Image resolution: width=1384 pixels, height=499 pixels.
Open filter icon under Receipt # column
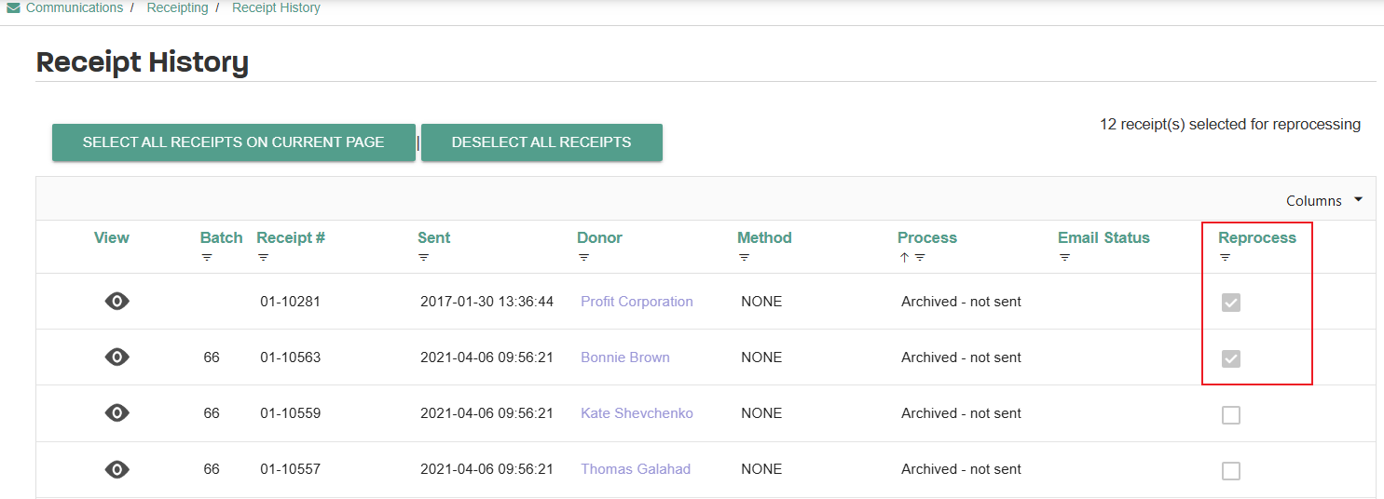click(x=263, y=258)
